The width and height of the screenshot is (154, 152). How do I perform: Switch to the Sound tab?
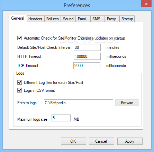pyautogui.click(x=68, y=19)
